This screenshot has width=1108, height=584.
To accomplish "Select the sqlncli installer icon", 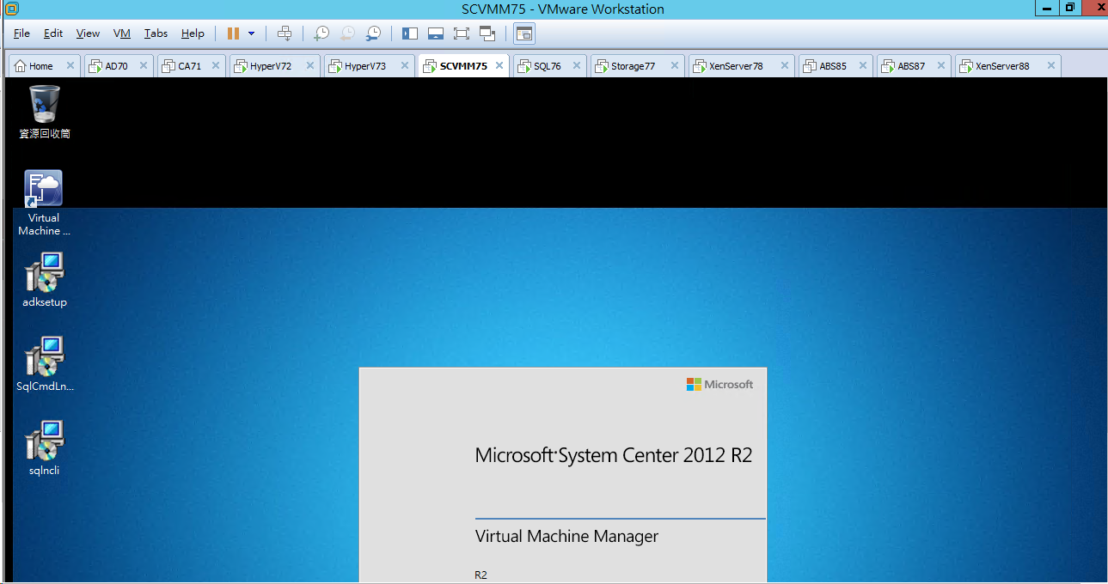I will pyautogui.click(x=45, y=448).
